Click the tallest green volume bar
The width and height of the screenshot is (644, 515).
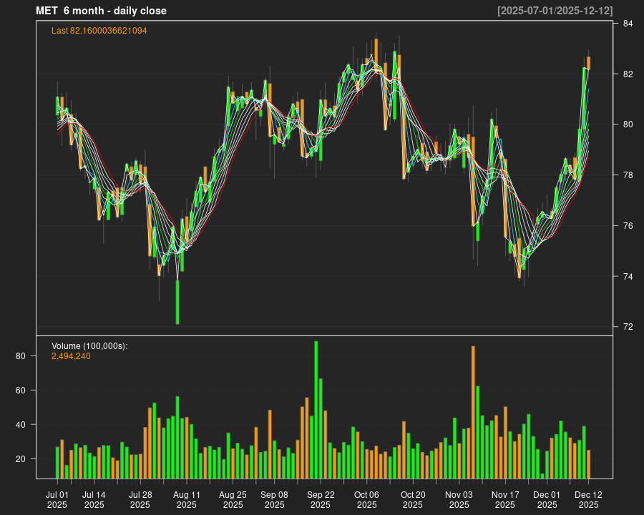pyautogui.click(x=316, y=409)
